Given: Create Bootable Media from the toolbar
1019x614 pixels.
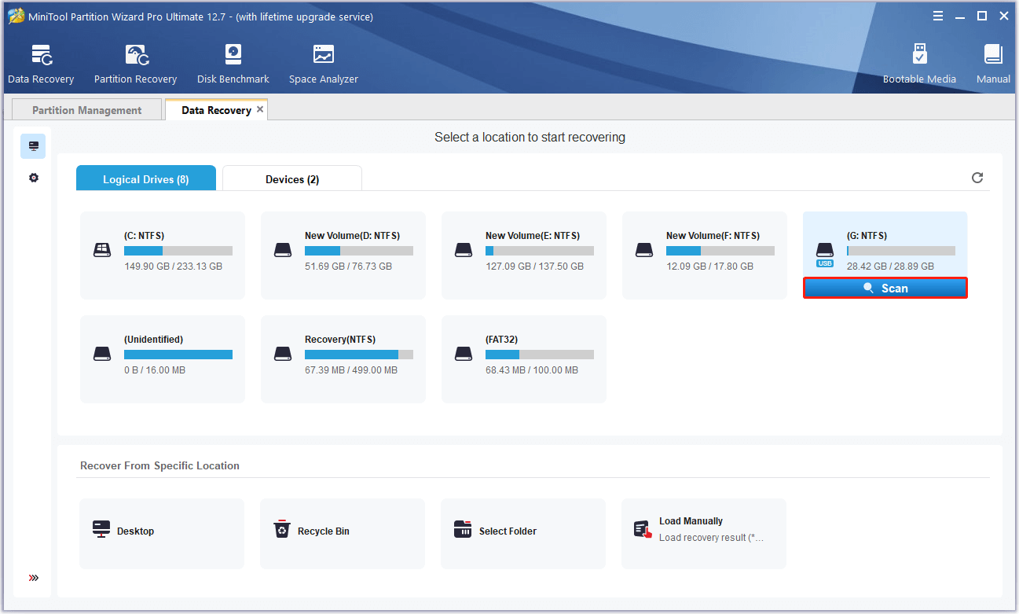Looking at the screenshot, I should [x=919, y=64].
